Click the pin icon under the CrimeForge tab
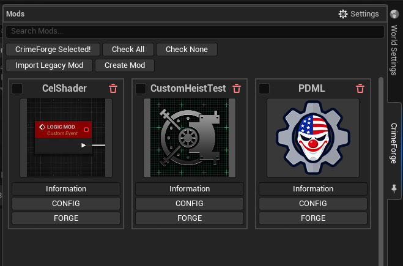The image size is (403, 266). click(394, 188)
